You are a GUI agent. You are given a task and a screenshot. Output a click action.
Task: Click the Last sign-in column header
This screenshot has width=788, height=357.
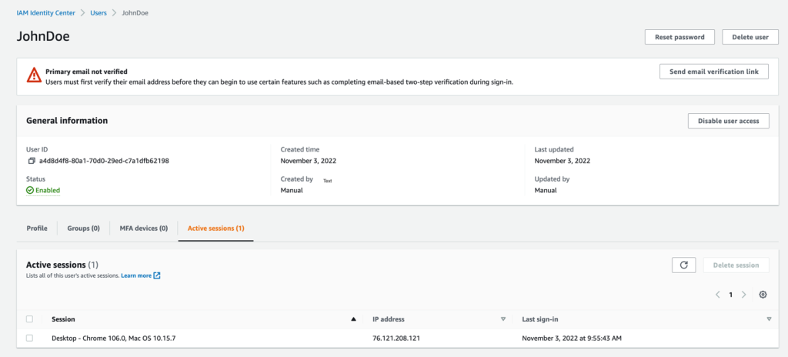tap(540, 319)
